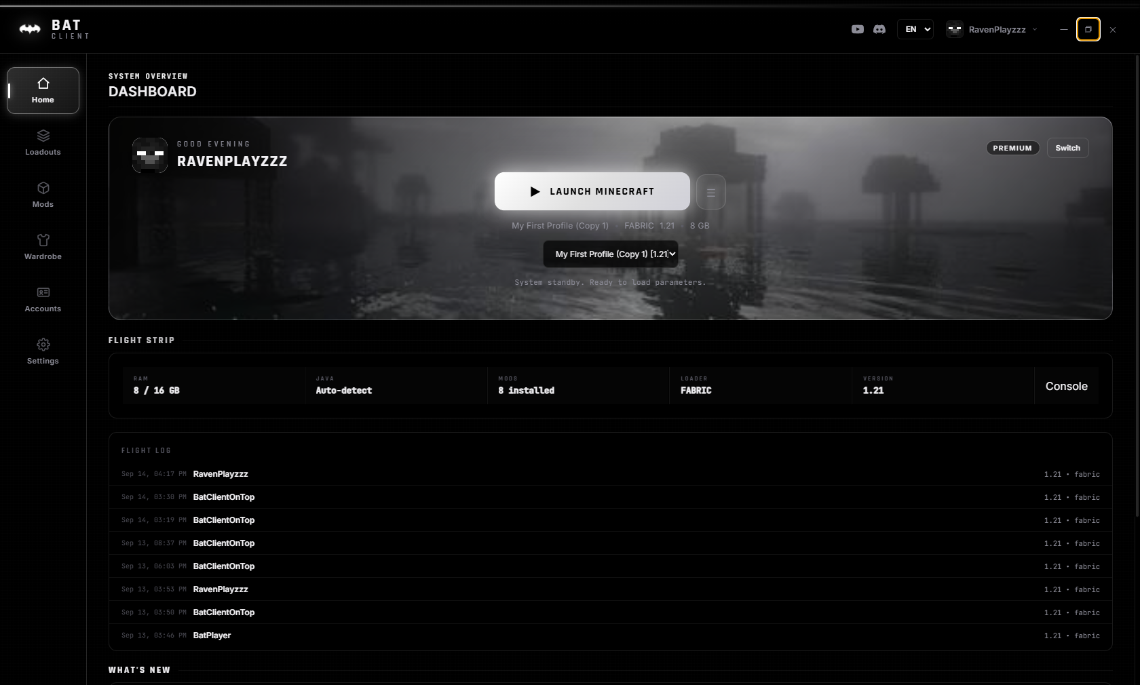Open the Console

click(x=1066, y=386)
